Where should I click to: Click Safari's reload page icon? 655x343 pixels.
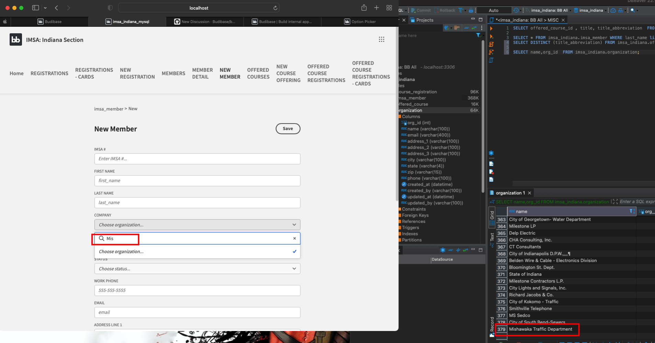(x=276, y=8)
